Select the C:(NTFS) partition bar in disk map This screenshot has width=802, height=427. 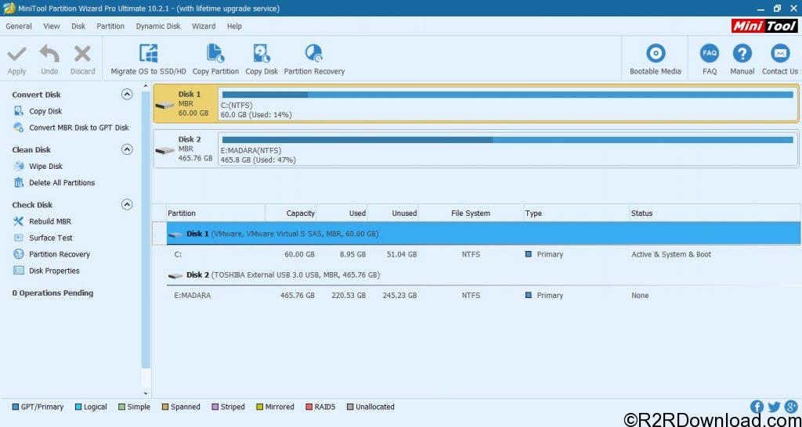coord(508,106)
